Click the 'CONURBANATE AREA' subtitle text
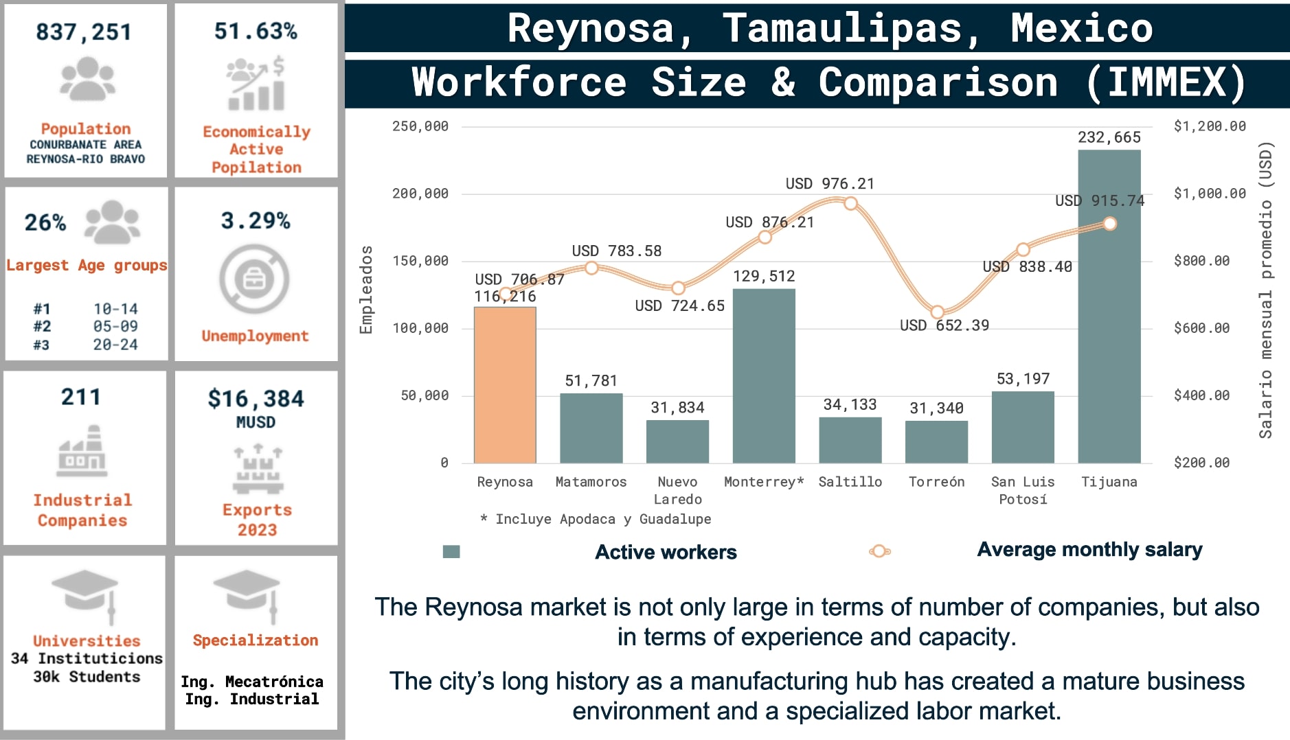 tap(86, 145)
